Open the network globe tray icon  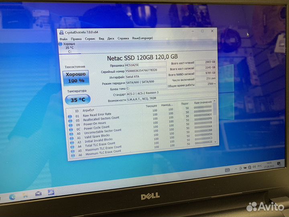coord(250,167)
